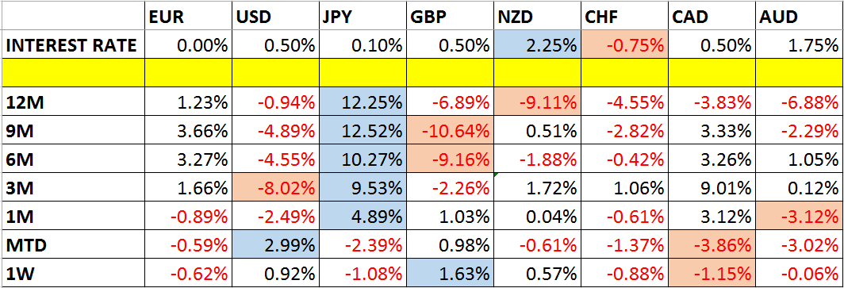Select the CHF interest rate -0.75% cell
The image size is (844, 288).
[624, 44]
